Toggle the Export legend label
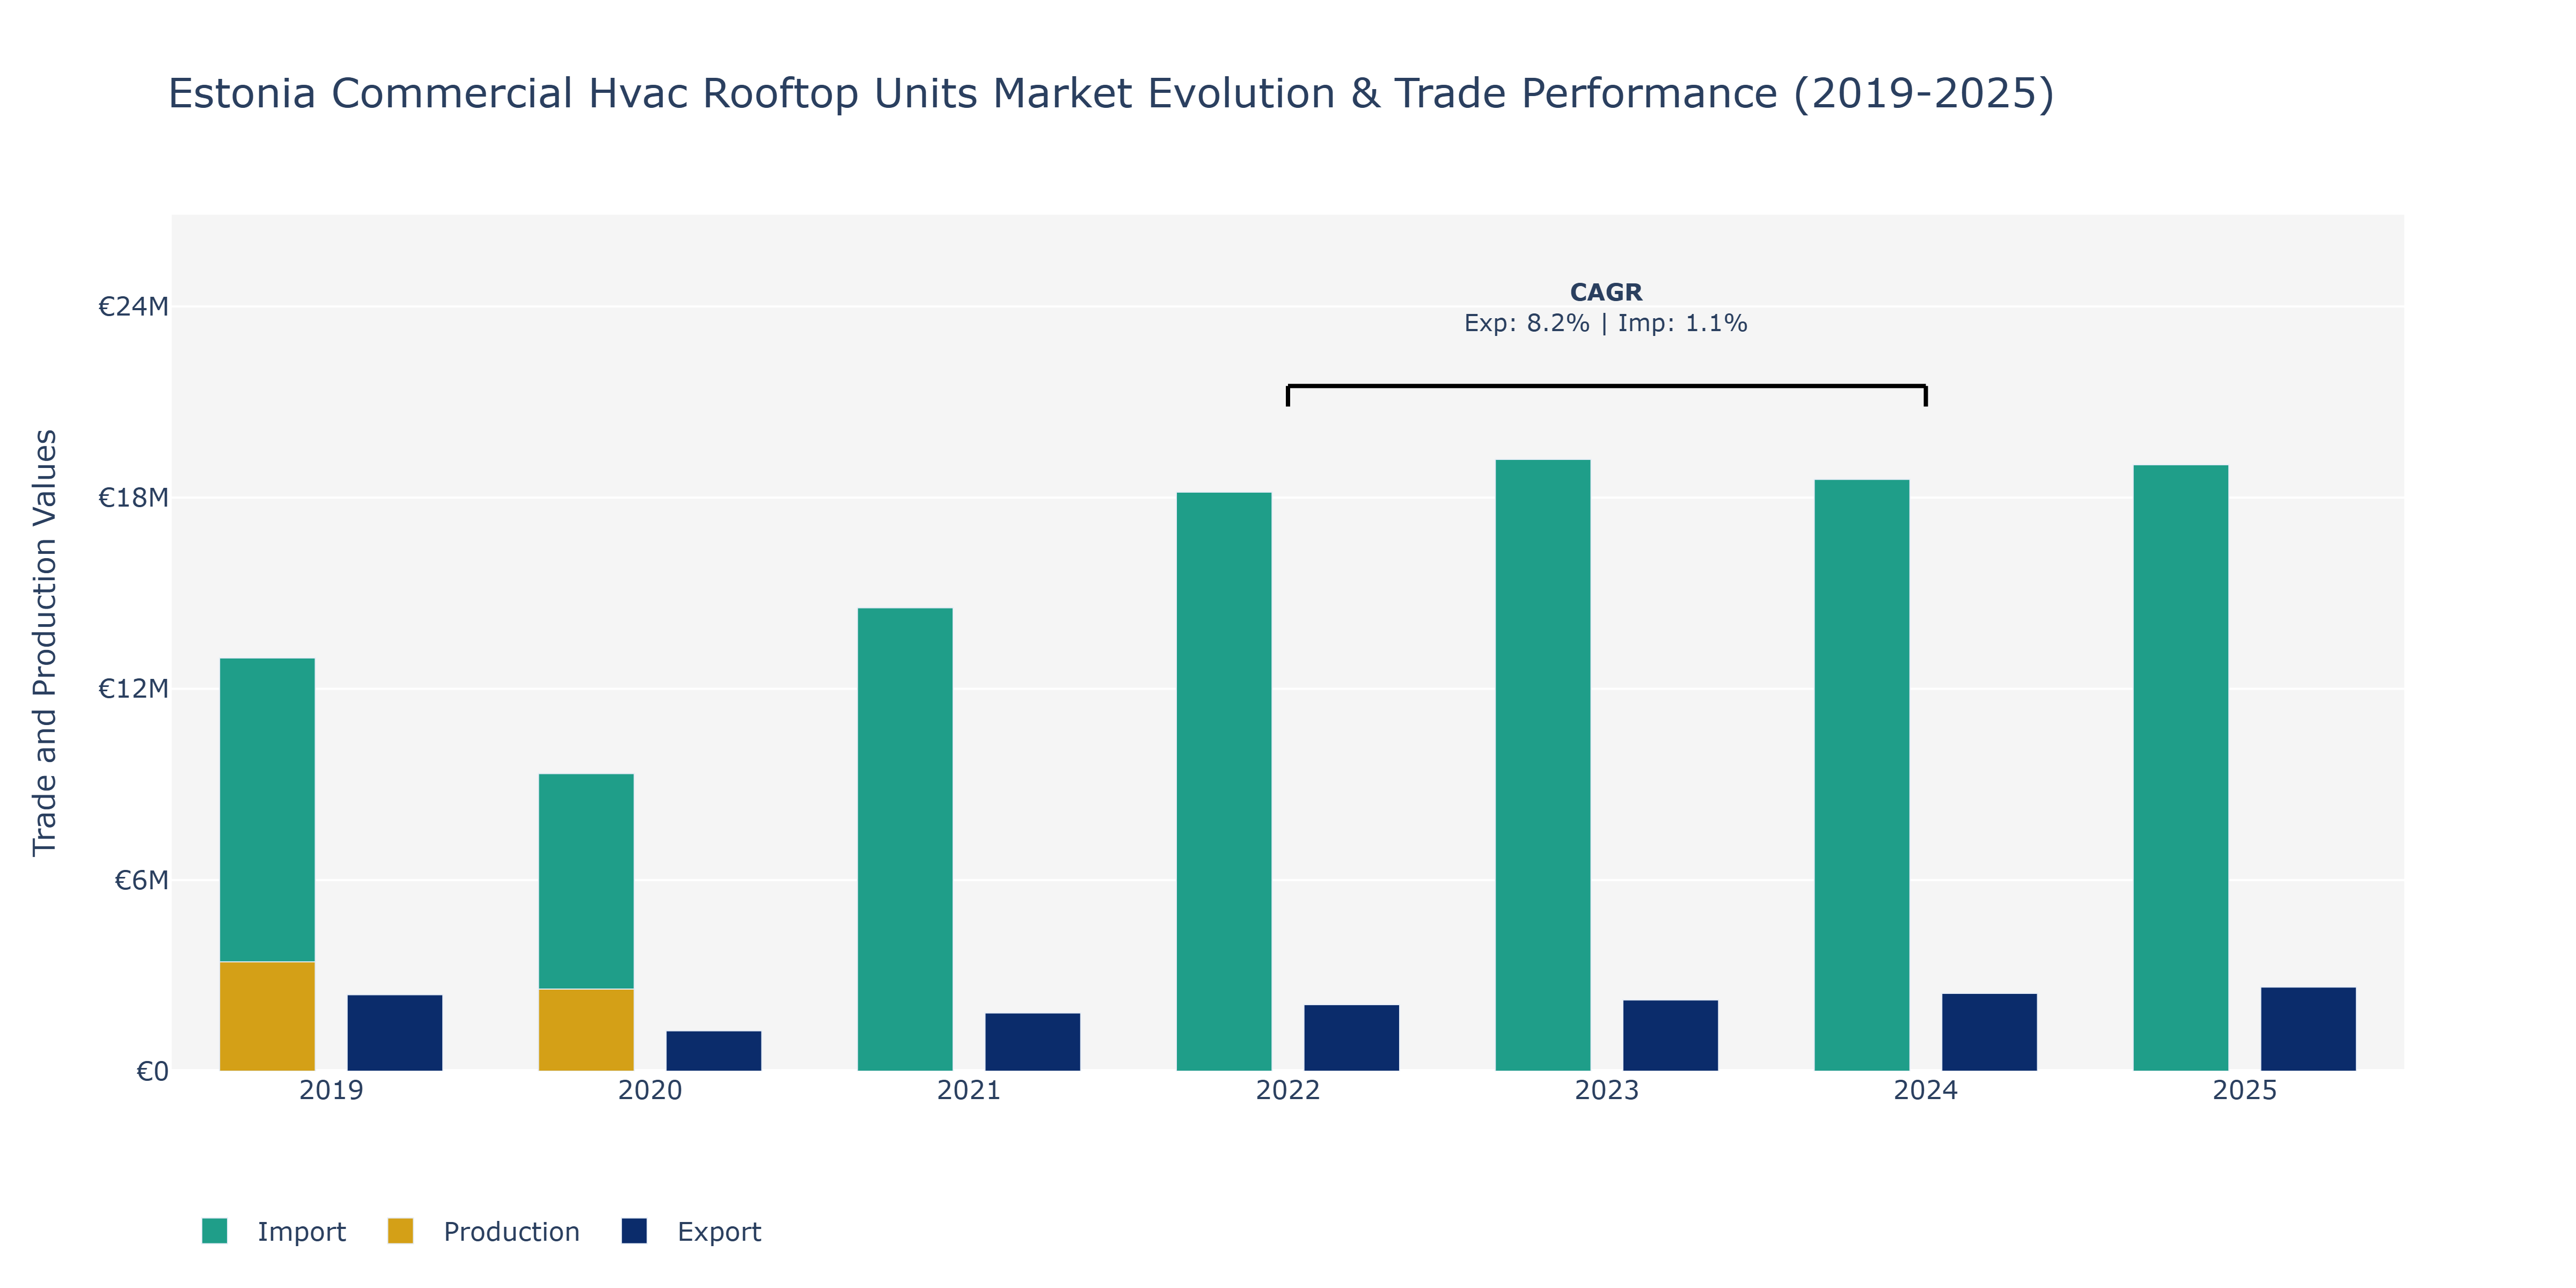The image size is (2576, 1288). (x=719, y=1232)
